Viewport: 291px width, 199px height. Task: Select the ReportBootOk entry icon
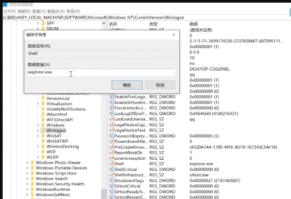(x=111, y=153)
